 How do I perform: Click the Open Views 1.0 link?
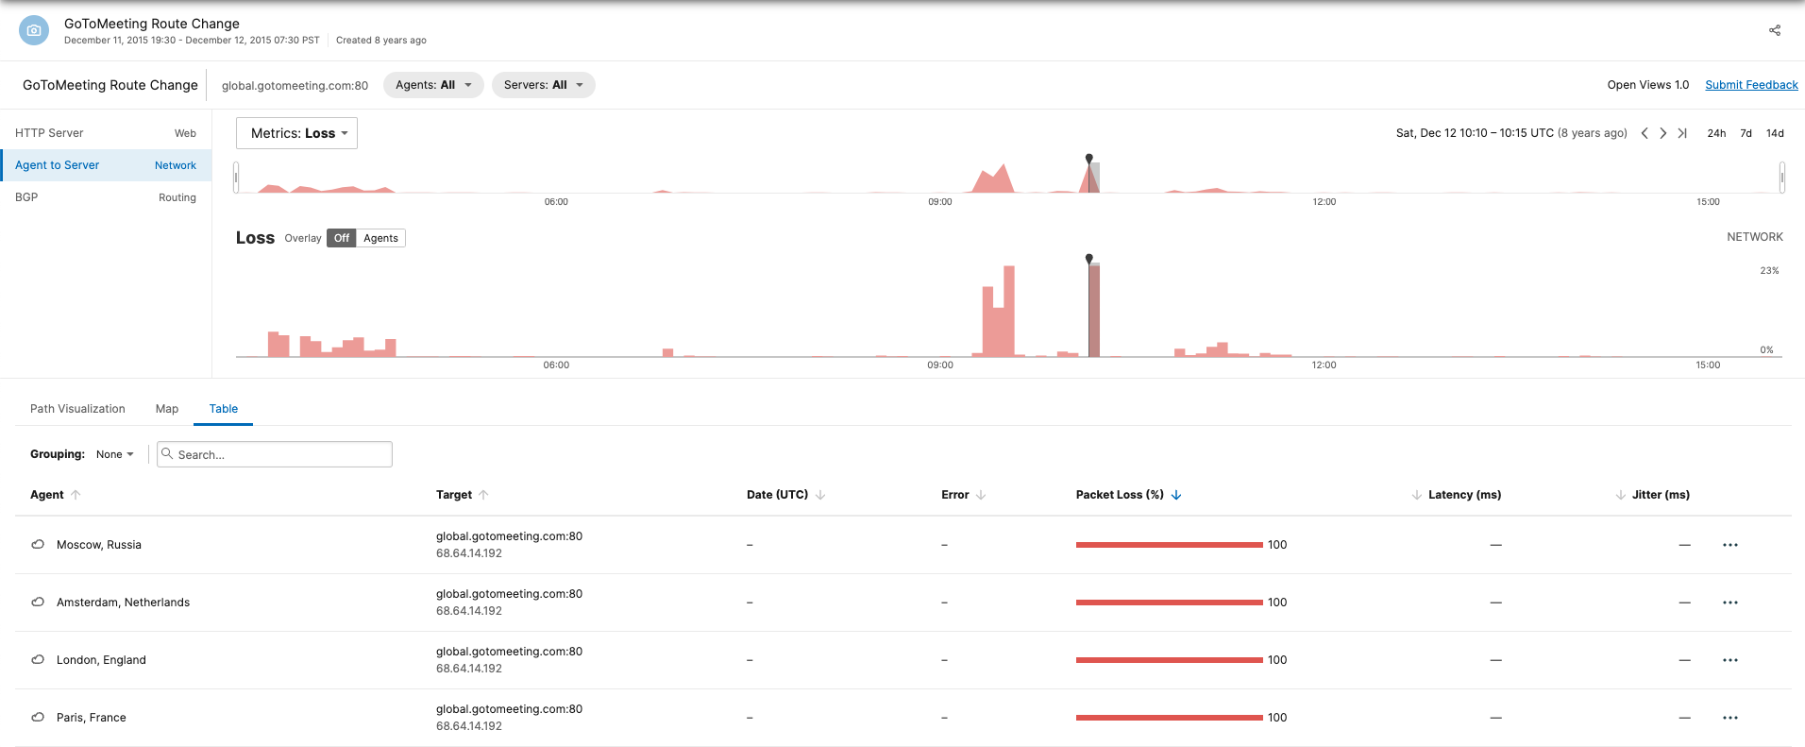[x=1647, y=85]
